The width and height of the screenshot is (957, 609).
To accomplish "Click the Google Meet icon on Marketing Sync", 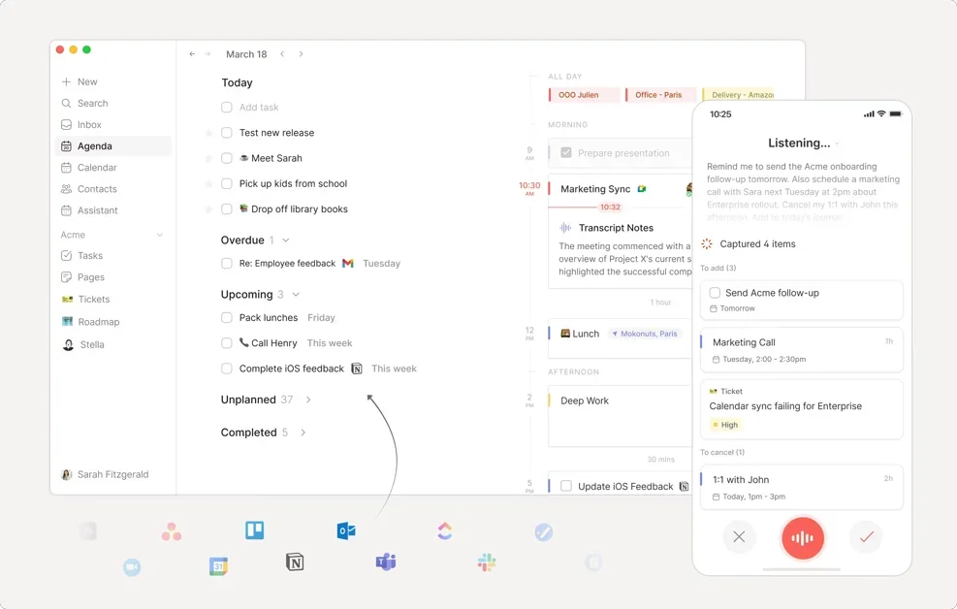I will point(642,189).
